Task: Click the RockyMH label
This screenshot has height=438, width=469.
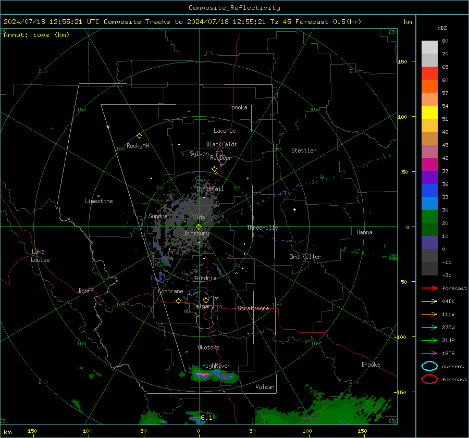Action: [x=138, y=146]
